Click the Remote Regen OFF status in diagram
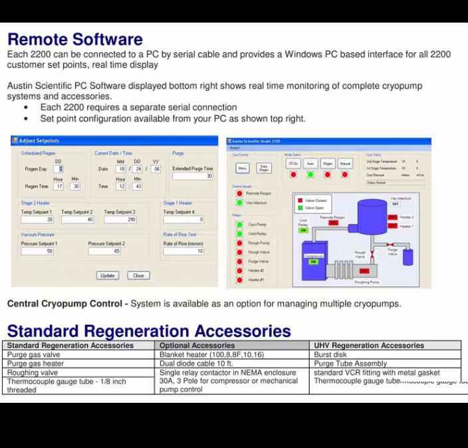The width and height of the screenshot is (468, 448). (x=333, y=223)
